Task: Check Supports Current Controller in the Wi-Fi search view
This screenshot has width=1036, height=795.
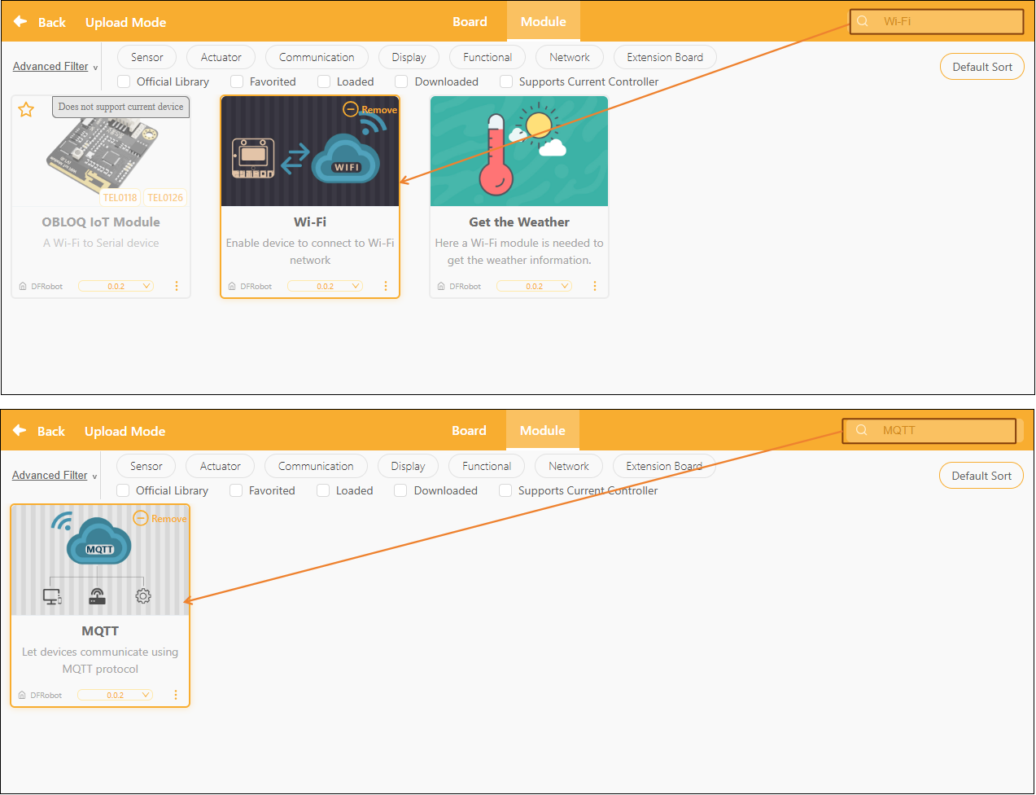Action: 506,81
